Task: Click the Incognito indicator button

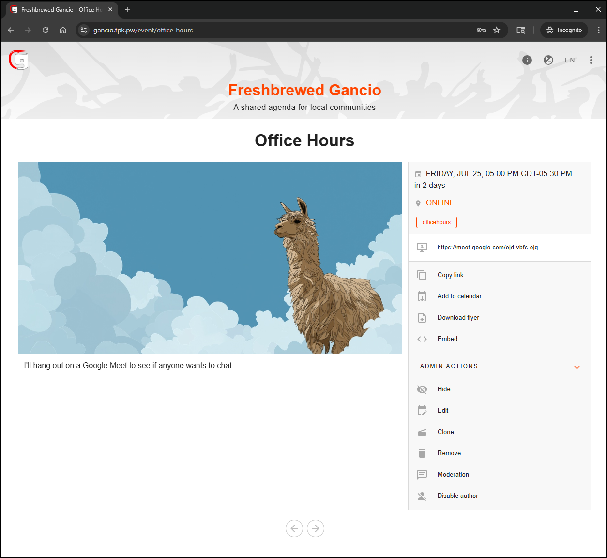Action: click(564, 30)
